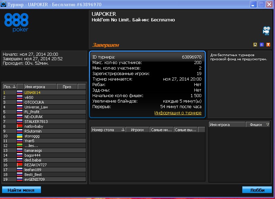This screenshot has height=199, width=275.
Task: Click the Найти меня button
Action: 21,190
